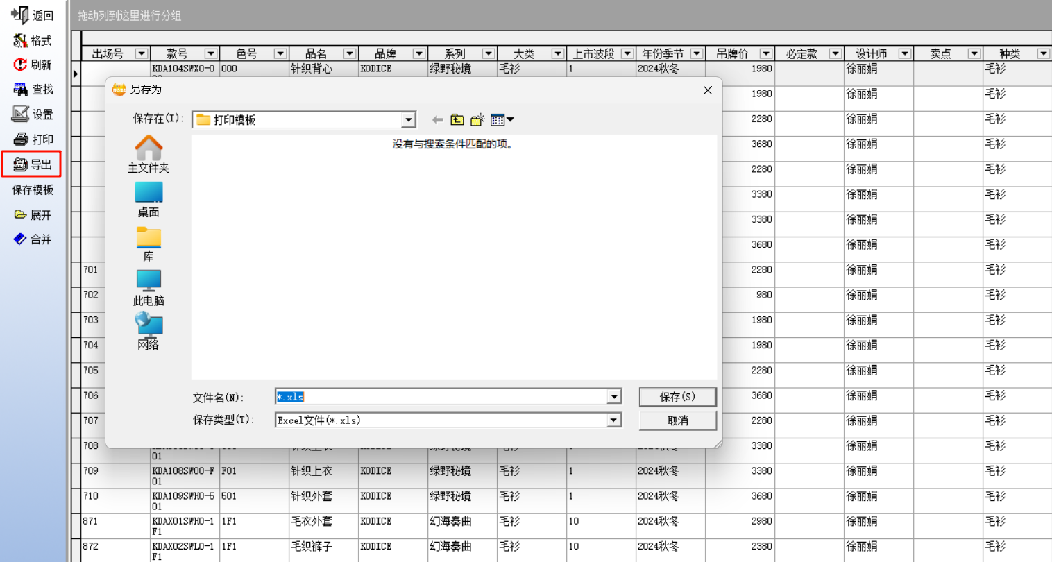
Task: Open filter dropdown on 必定款 column
Action: click(x=835, y=53)
